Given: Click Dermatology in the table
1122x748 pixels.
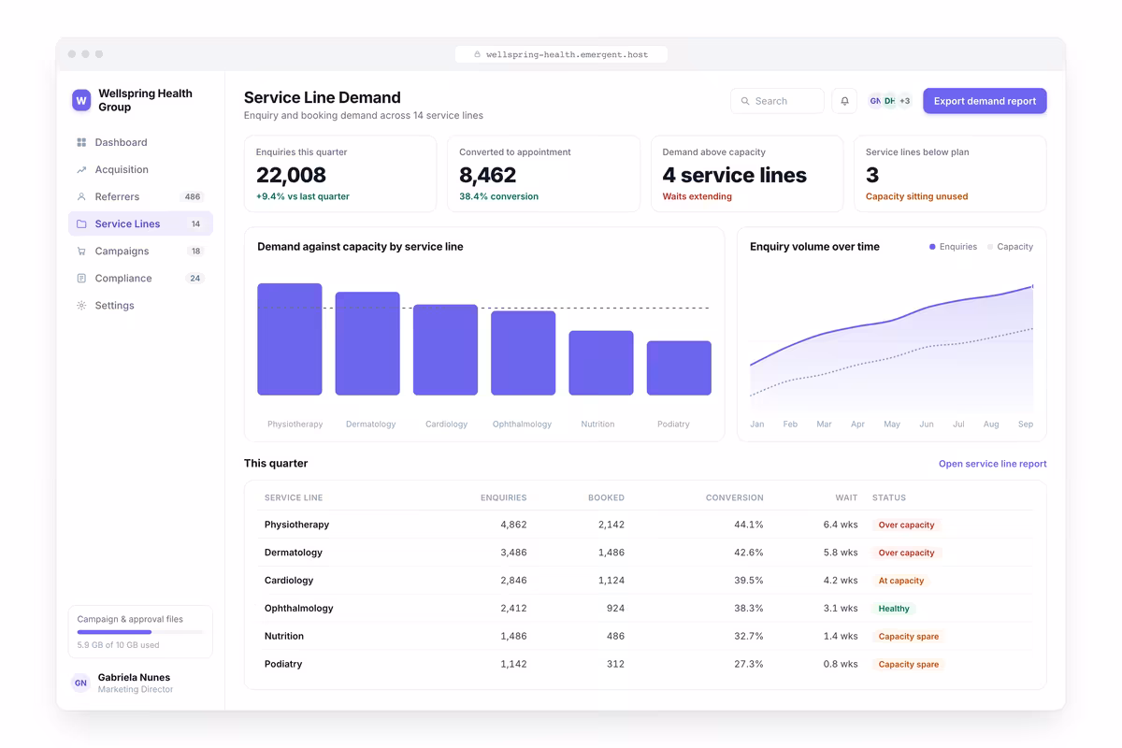Looking at the screenshot, I should click(x=294, y=553).
